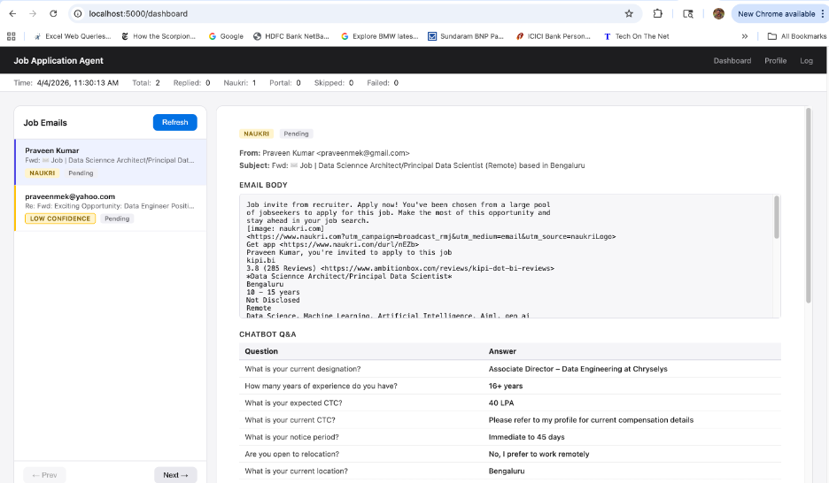Click answer 'Associate Director – Data Engineering at Chryselys'
This screenshot has height=483, width=829.
pyautogui.click(x=577, y=369)
